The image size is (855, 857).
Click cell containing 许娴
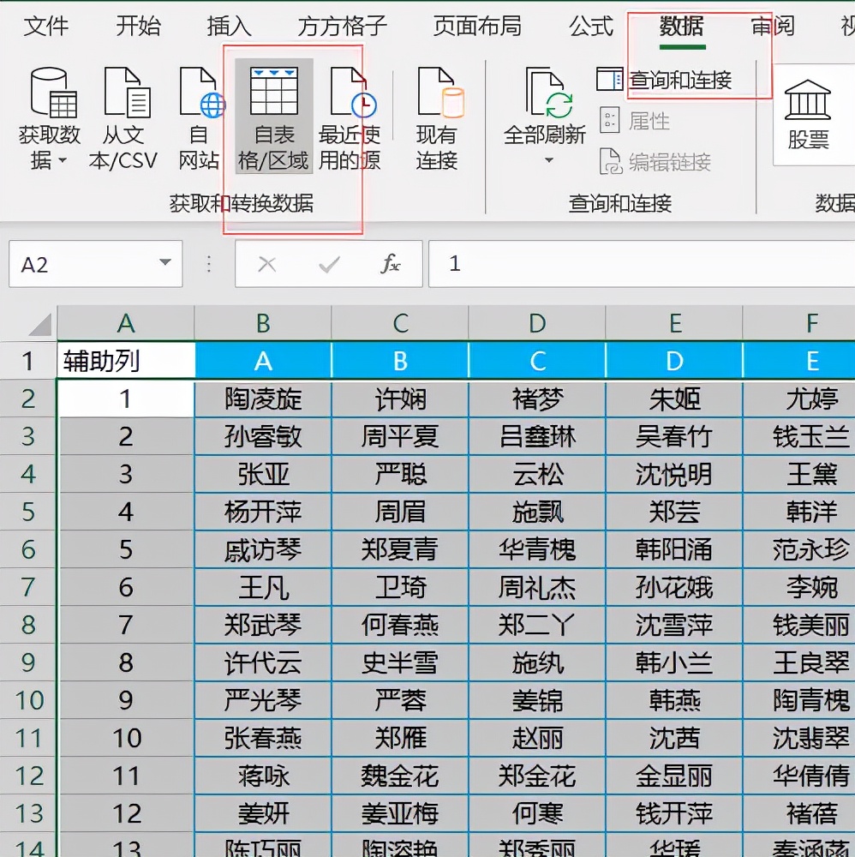click(x=400, y=399)
